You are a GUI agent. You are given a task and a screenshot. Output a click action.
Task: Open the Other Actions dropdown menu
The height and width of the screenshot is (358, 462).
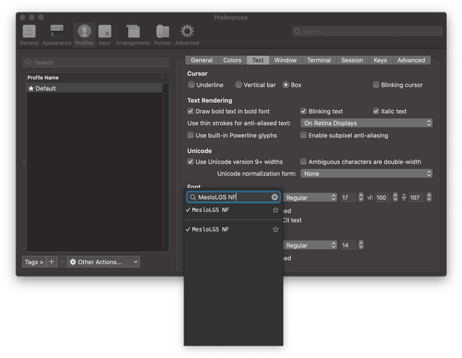tap(103, 262)
